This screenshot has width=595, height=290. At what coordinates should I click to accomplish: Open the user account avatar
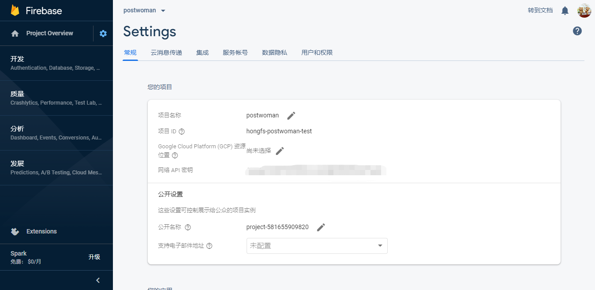click(584, 11)
